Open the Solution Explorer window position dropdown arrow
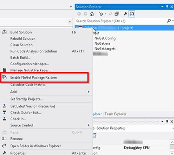Screen dimensions: 174x155 click(x=162, y=7)
